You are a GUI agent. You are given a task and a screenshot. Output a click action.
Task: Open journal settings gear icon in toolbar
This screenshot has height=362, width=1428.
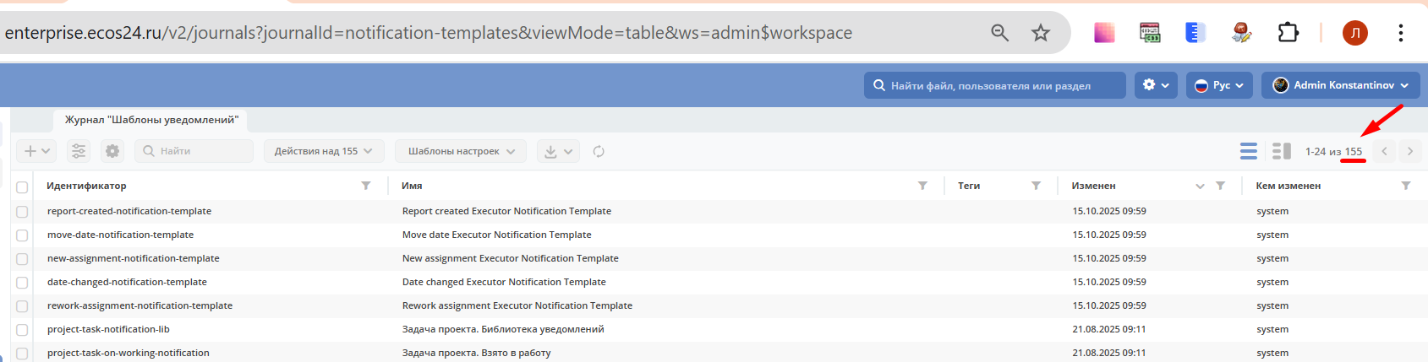112,151
